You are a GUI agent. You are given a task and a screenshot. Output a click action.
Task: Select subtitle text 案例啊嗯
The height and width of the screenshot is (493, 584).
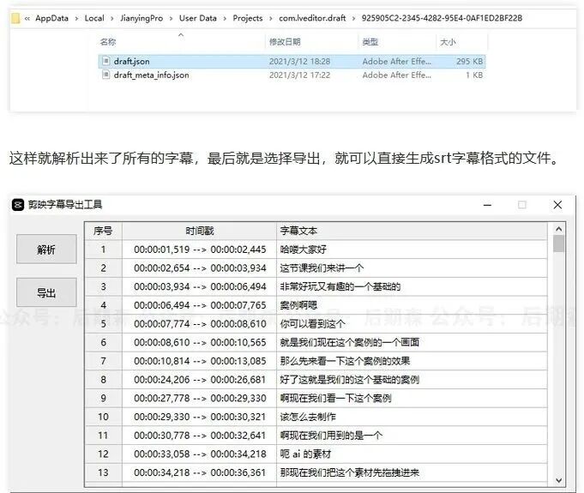(x=298, y=305)
